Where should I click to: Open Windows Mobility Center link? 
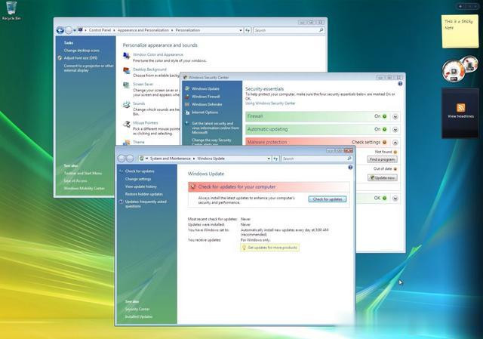[84, 188]
